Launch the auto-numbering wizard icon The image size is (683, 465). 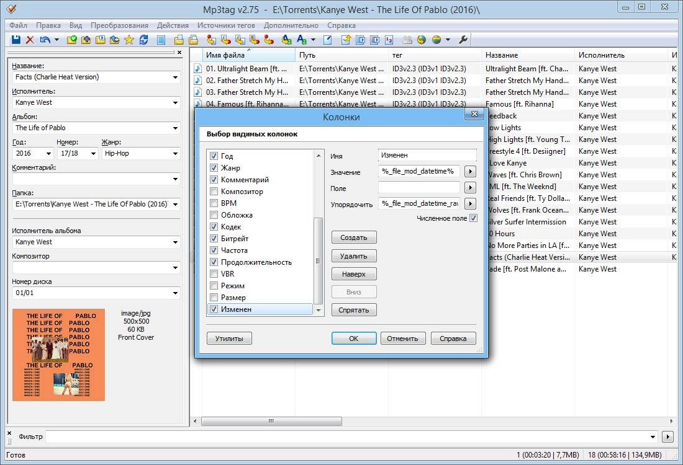click(x=389, y=40)
